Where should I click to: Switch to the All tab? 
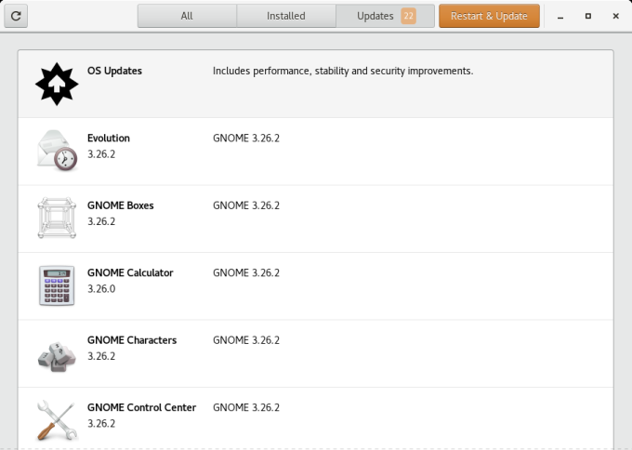[187, 16]
